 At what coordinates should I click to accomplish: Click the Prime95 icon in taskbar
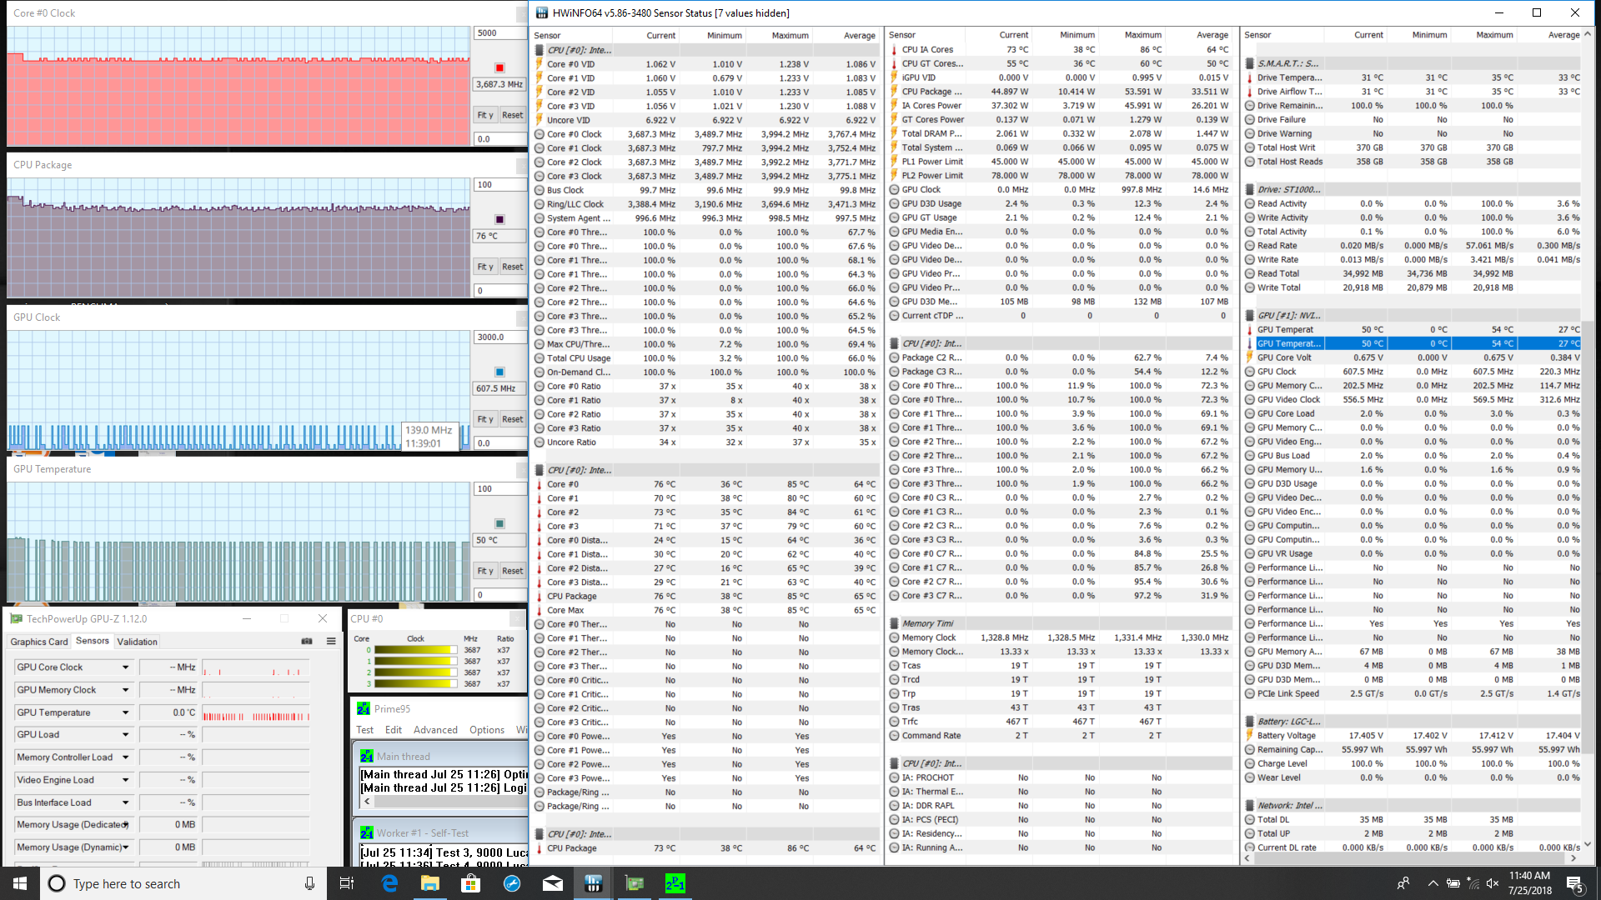pyautogui.click(x=675, y=883)
